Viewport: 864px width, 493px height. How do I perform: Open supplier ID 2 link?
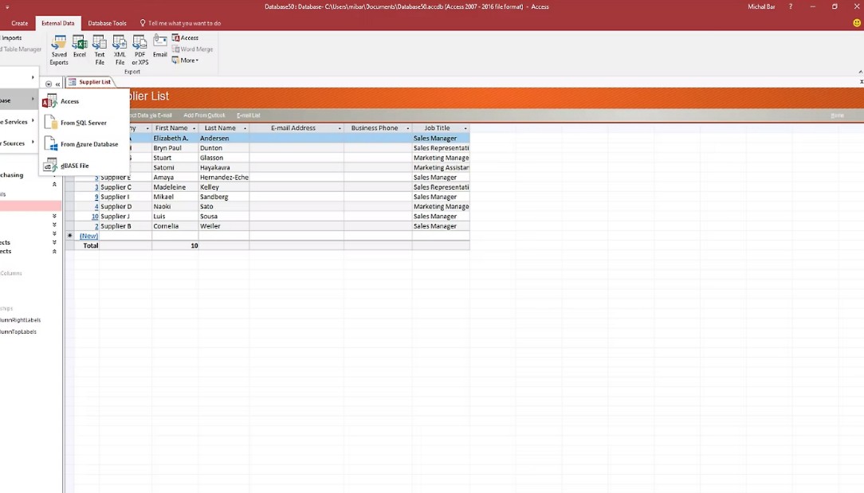coord(96,226)
